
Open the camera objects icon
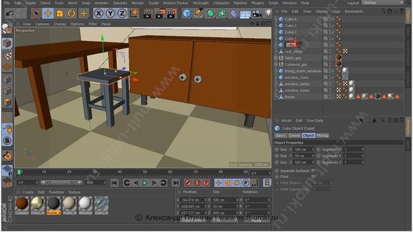pos(257,13)
